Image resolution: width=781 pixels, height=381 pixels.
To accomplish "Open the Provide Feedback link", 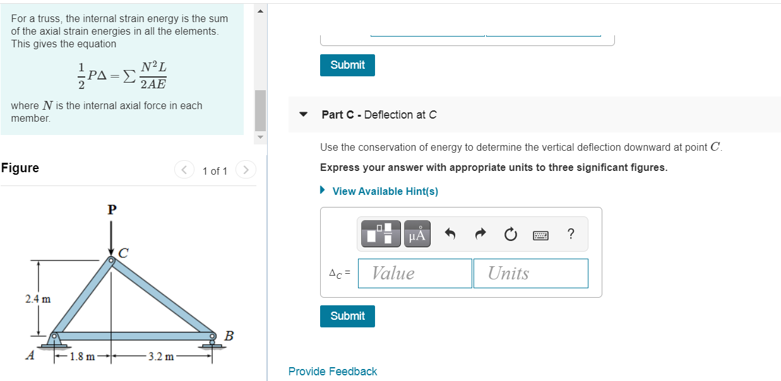I will tap(333, 371).
